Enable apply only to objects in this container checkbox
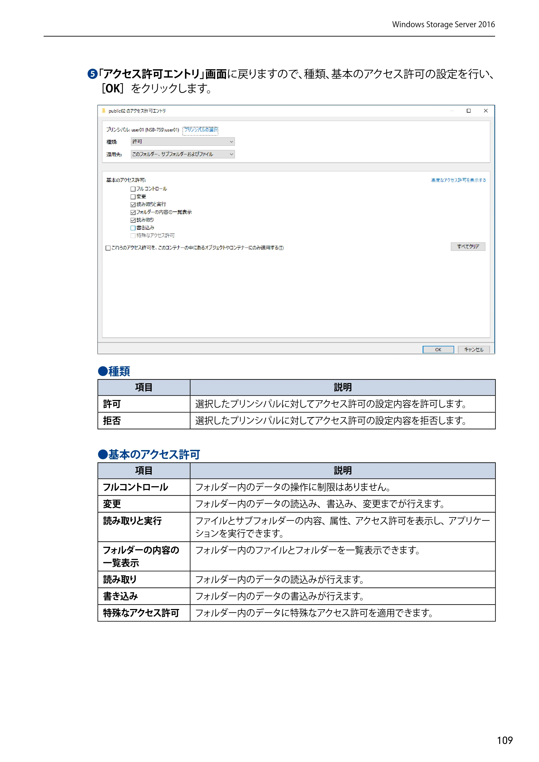The width and height of the screenshot is (539, 762). click(108, 248)
